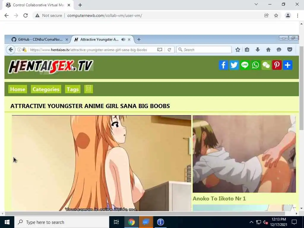The width and height of the screenshot is (304, 228).
Task: Close the GitHub tab in the VM browser
Action: point(67,39)
